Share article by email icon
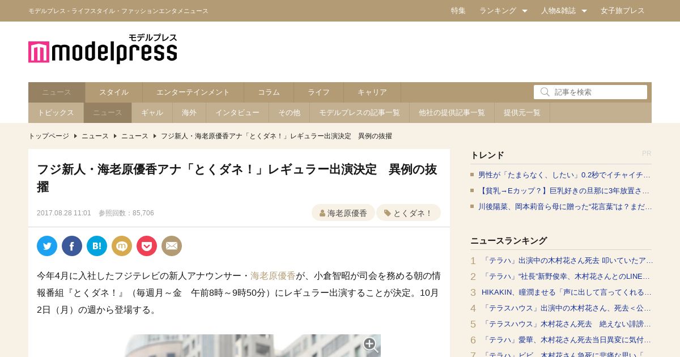 172,246
